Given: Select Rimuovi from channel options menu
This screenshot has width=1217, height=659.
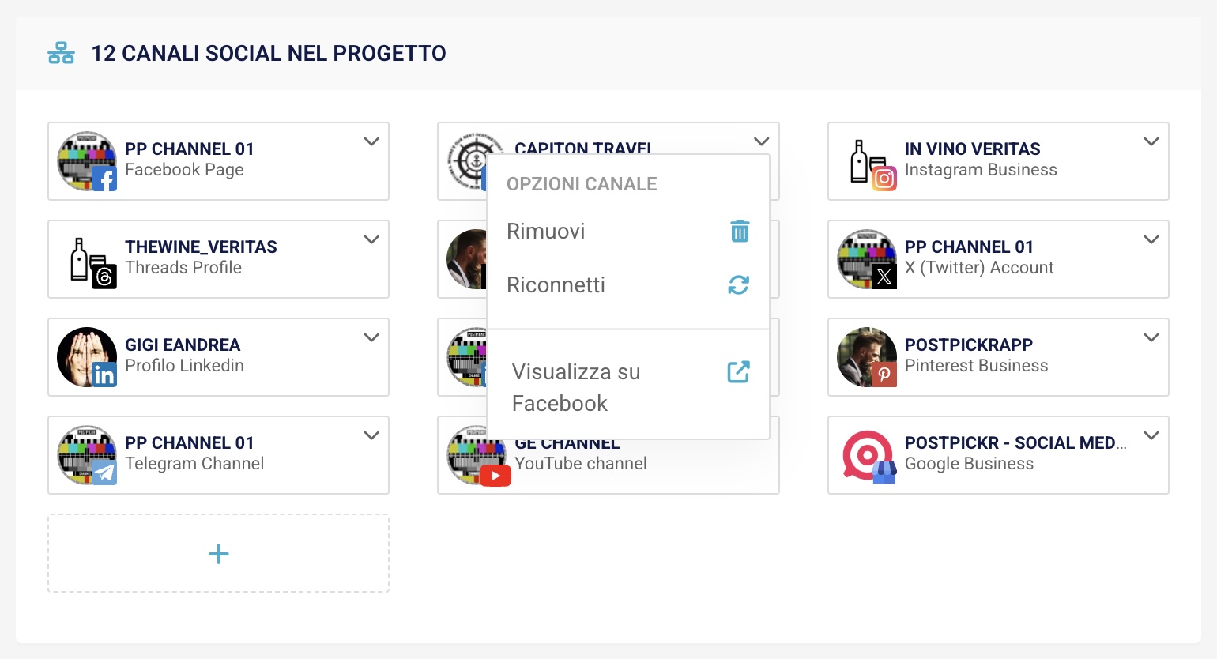Looking at the screenshot, I should click(x=546, y=232).
